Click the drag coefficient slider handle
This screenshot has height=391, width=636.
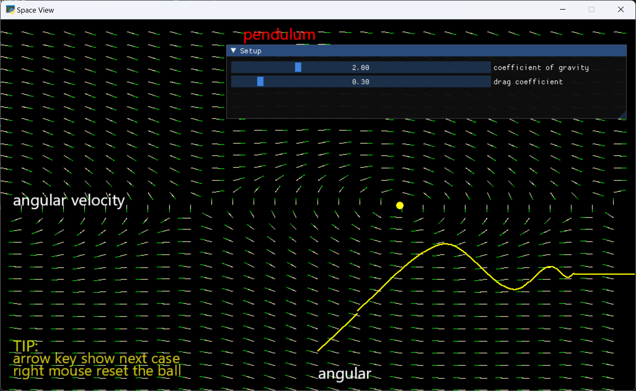pos(260,82)
